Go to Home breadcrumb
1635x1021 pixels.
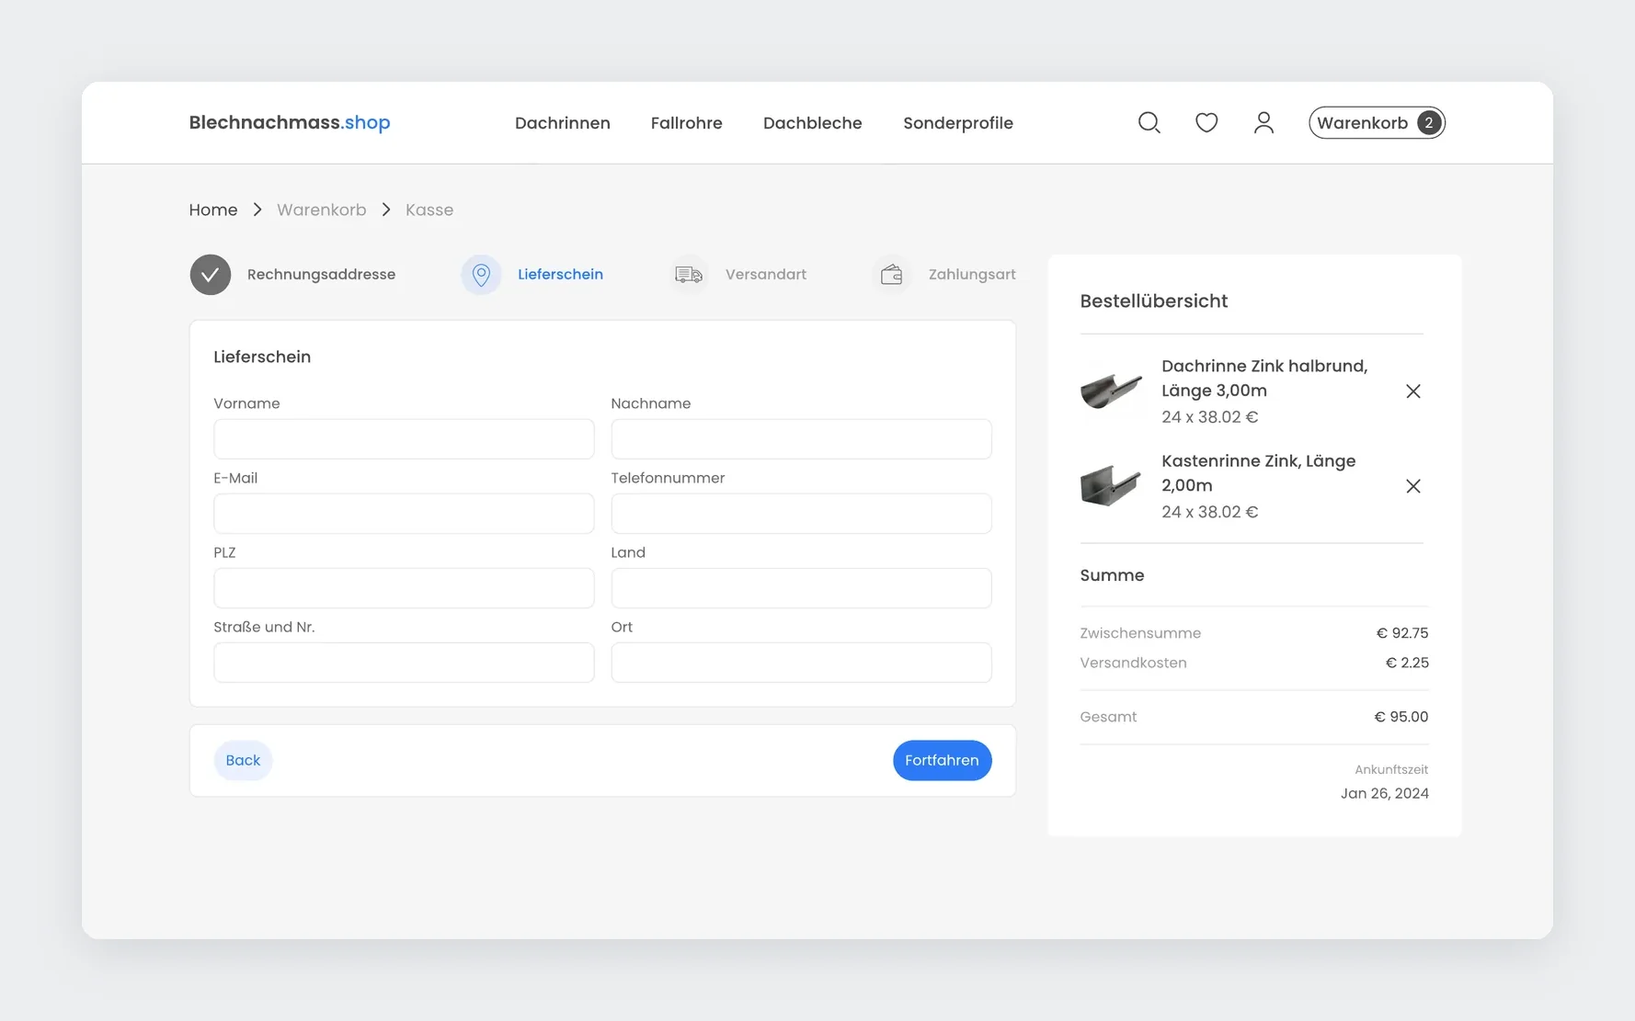pos(213,210)
